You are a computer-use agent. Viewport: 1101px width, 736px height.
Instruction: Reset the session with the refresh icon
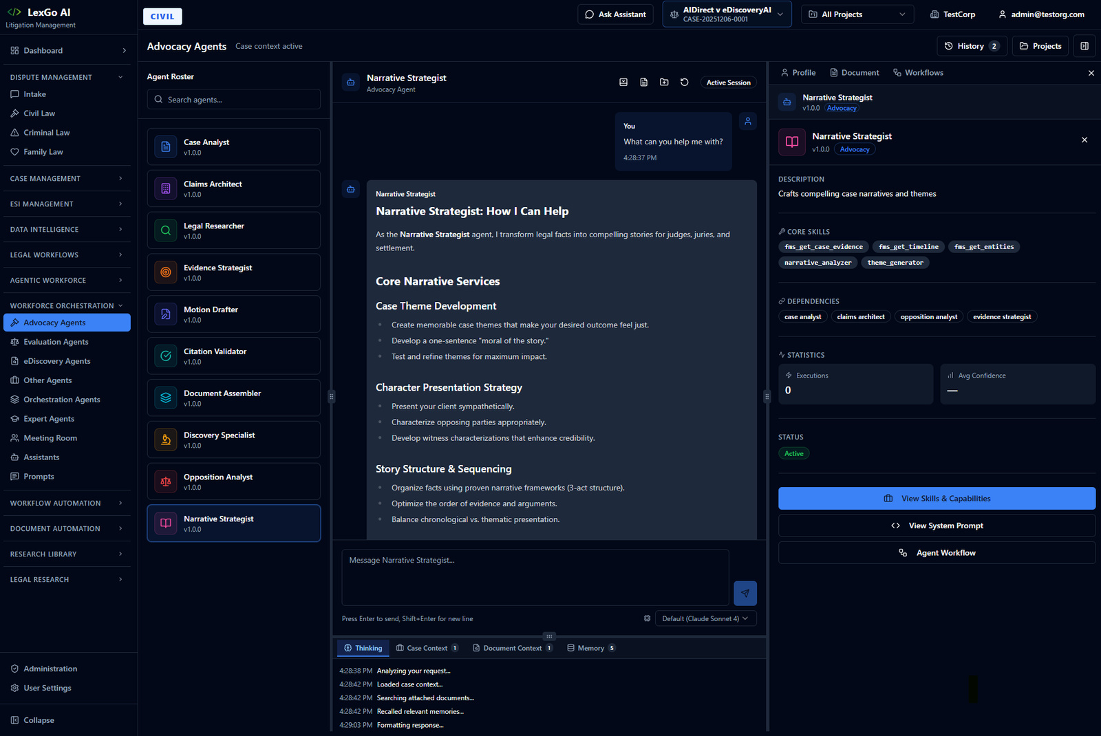point(685,83)
